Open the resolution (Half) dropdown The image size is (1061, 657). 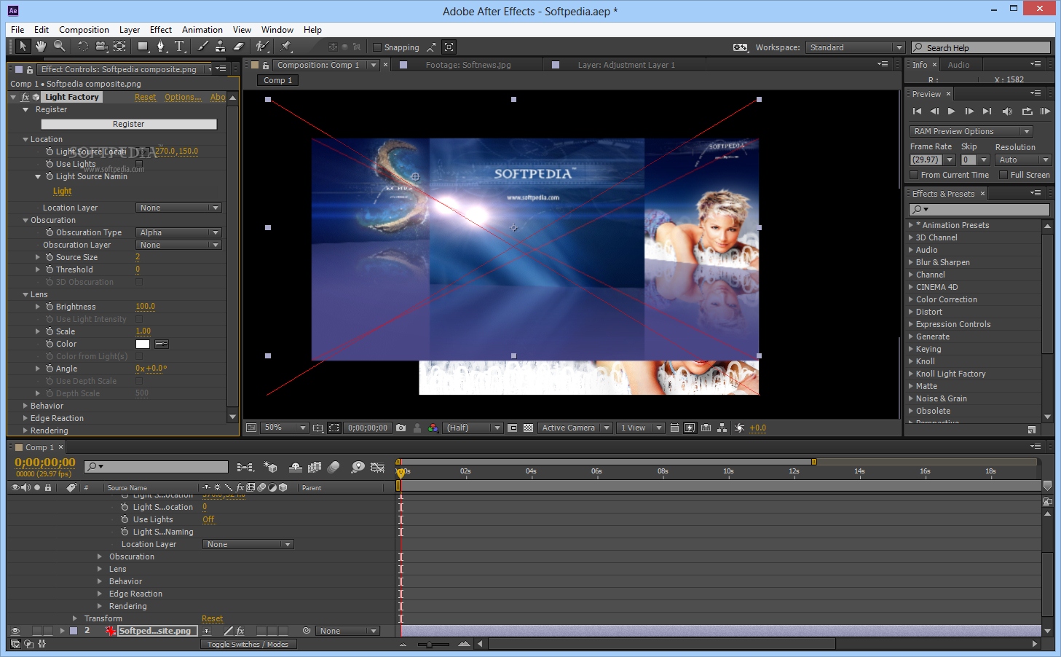point(473,428)
